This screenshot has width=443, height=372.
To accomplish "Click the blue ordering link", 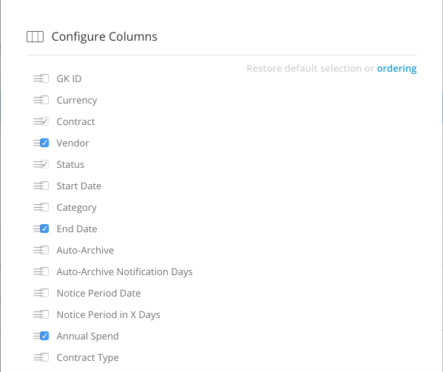I will (396, 69).
